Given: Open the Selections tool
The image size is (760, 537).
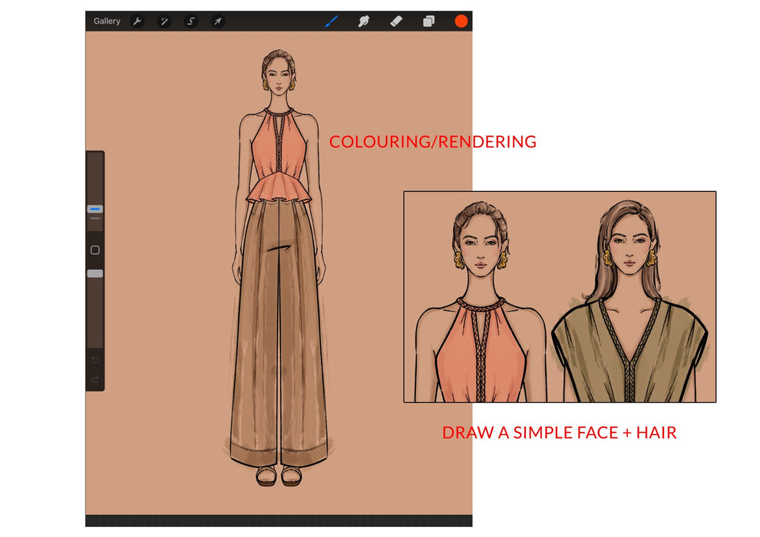Looking at the screenshot, I should [192, 21].
